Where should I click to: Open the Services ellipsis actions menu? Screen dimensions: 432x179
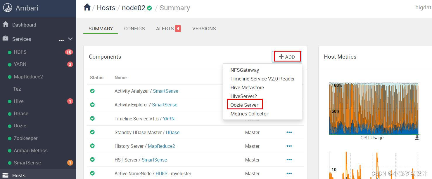point(61,40)
